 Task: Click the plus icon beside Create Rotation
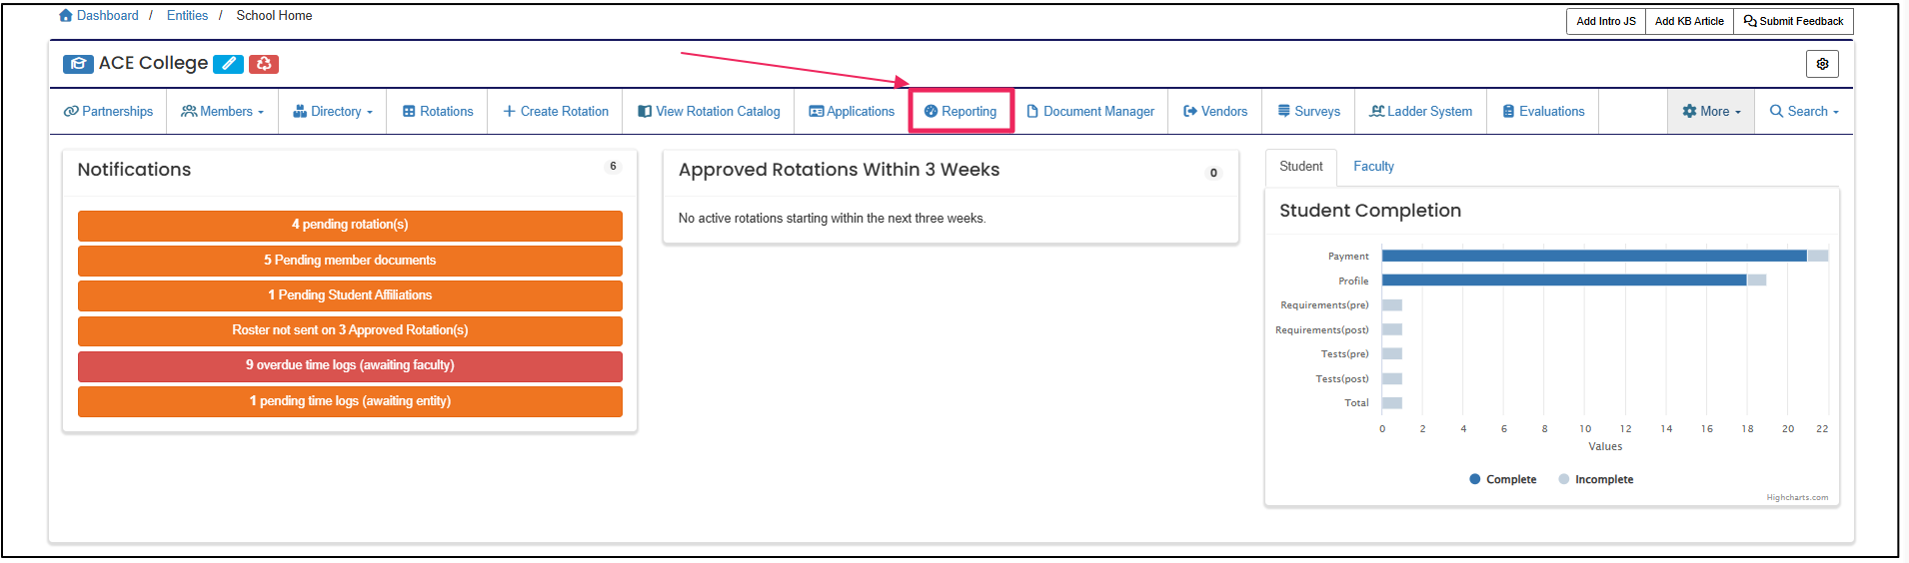[510, 112]
